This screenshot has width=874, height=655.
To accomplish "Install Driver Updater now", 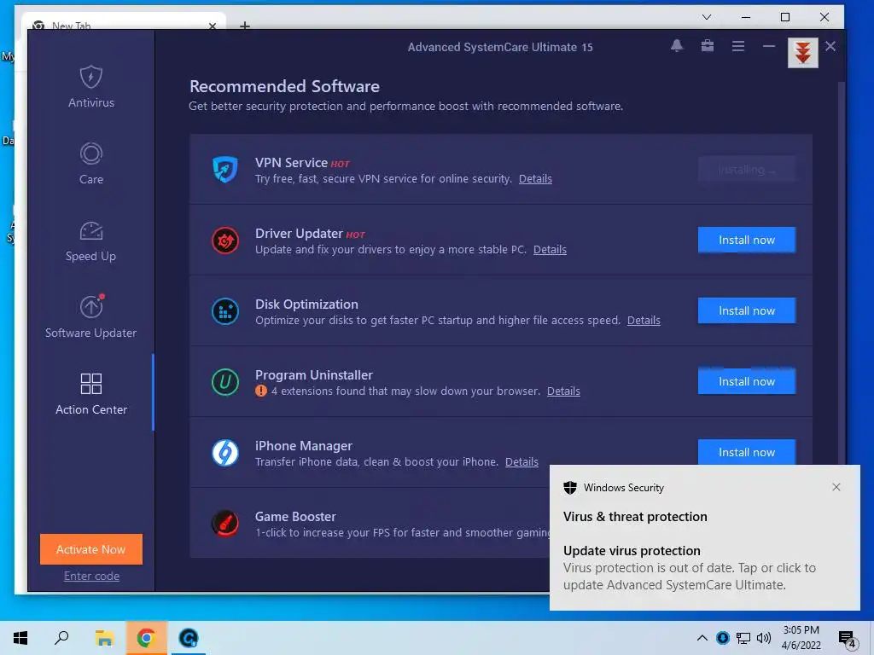I will (x=746, y=240).
